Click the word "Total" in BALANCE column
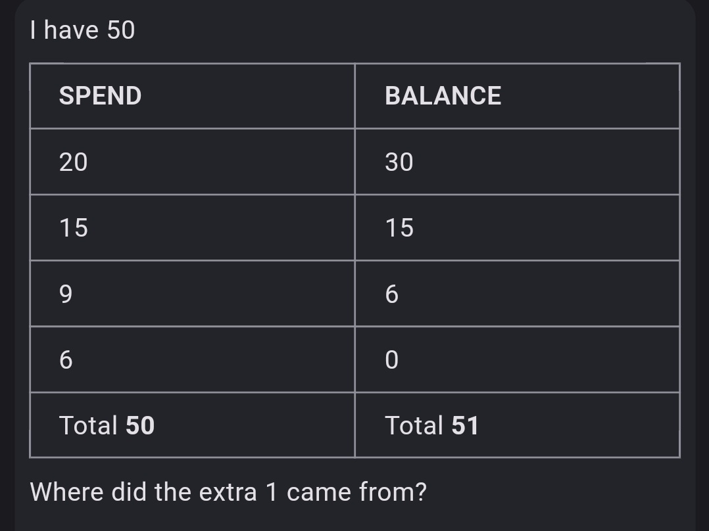Image resolution: width=709 pixels, height=531 pixels. point(414,425)
